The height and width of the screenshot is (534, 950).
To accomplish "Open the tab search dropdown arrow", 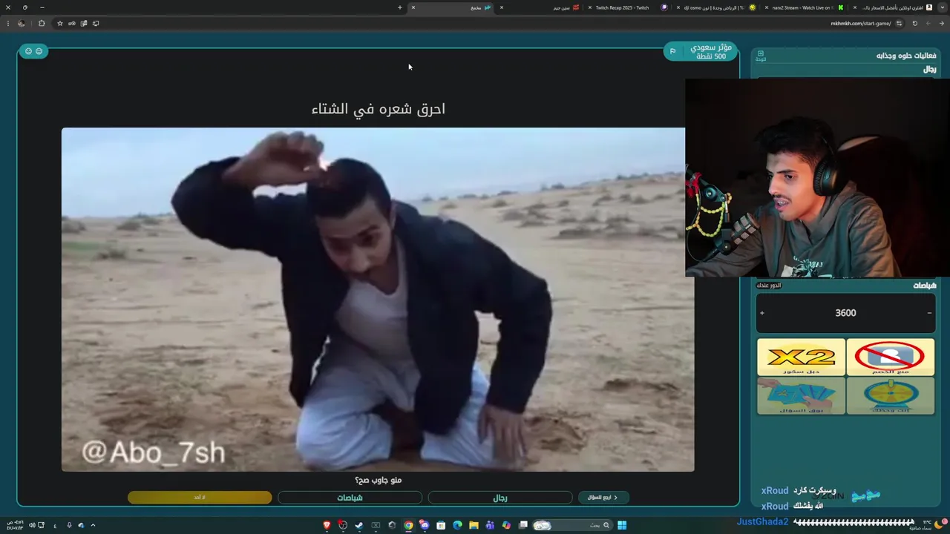I will tap(943, 7).
